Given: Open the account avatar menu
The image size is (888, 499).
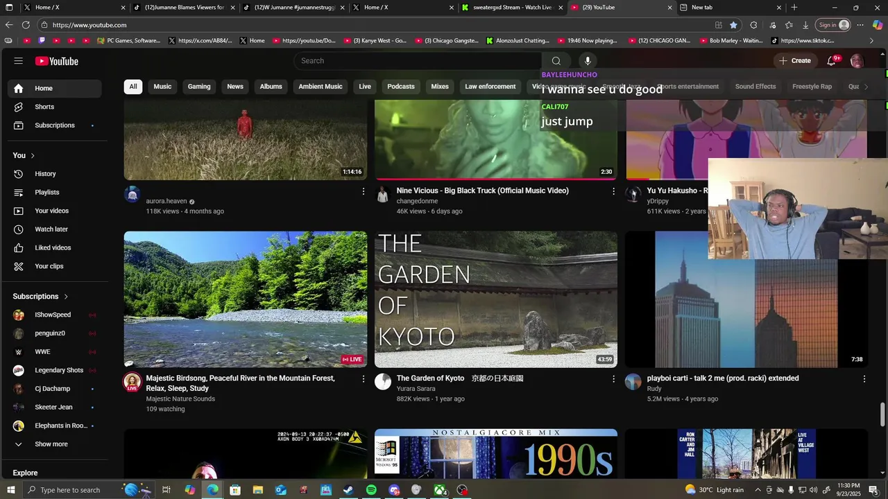Looking at the screenshot, I should [x=857, y=61].
